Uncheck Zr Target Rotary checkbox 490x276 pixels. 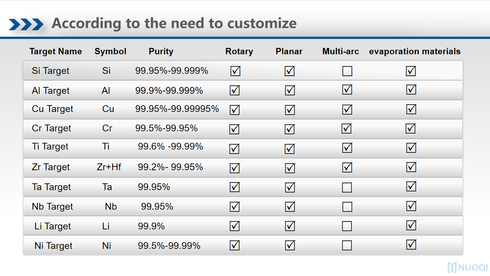tap(235, 168)
